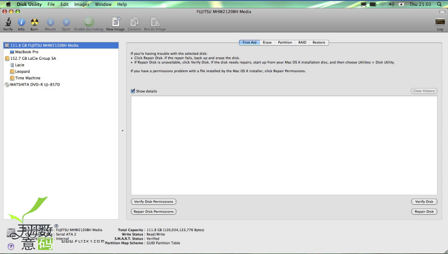Open disk Info from the toolbar
Viewport: 448px width, 254px height.
click(x=21, y=22)
